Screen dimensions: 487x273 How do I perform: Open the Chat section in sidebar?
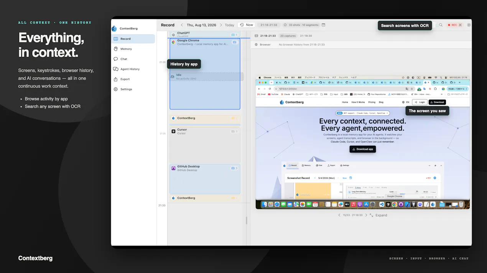pyautogui.click(x=133, y=59)
